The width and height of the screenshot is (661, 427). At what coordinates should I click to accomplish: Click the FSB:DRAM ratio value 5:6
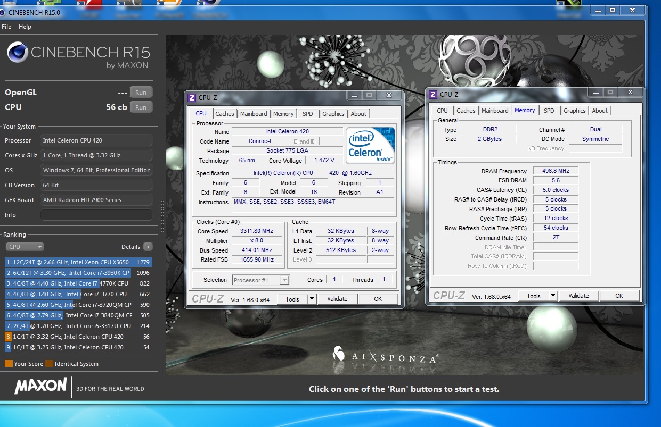click(556, 180)
